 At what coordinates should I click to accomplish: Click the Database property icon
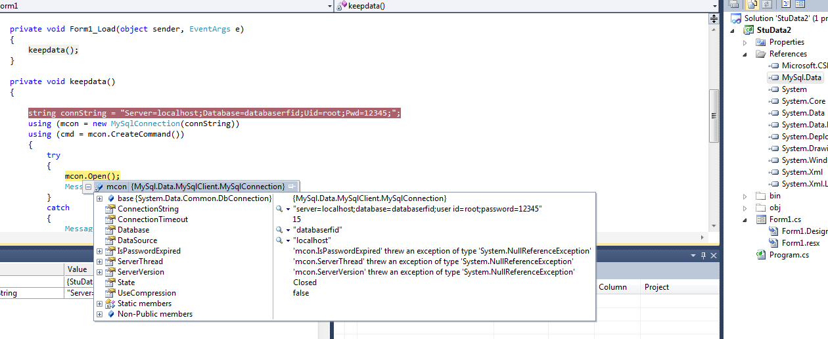tap(110, 230)
